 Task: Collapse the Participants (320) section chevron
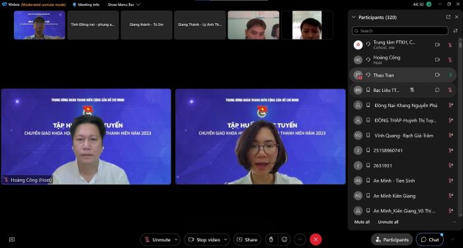pos(353,17)
